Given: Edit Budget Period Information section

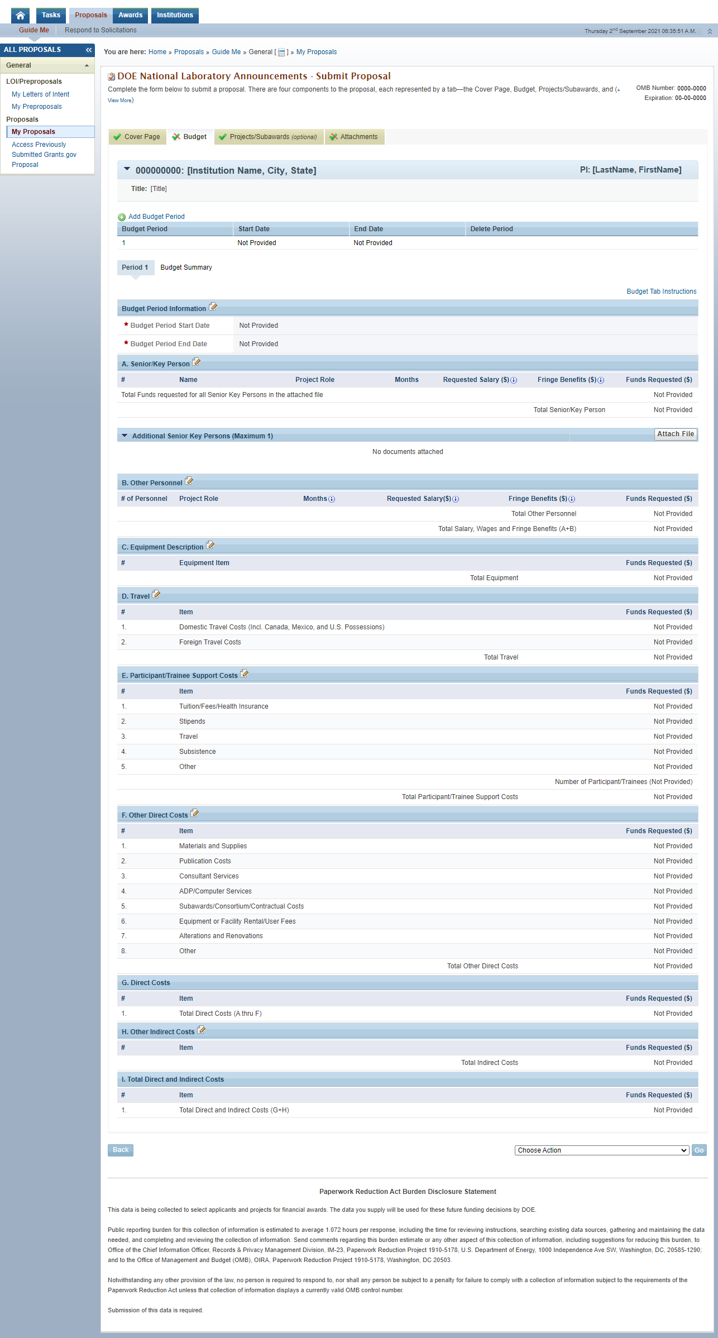Looking at the screenshot, I should pos(213,307).
